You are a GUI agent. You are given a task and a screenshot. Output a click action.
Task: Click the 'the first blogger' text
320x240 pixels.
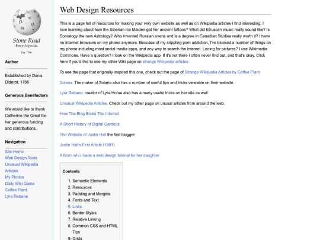click(x=121, y=135)
